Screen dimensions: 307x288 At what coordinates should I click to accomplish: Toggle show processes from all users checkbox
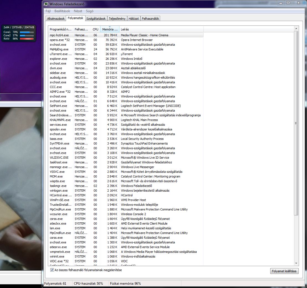(x=52, y=270)
